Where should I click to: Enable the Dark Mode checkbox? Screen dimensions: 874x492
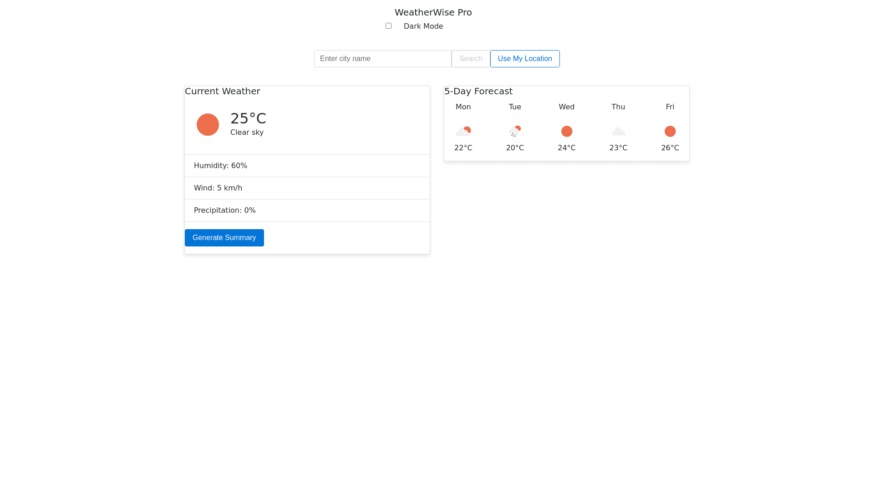[x=388, y=26]
